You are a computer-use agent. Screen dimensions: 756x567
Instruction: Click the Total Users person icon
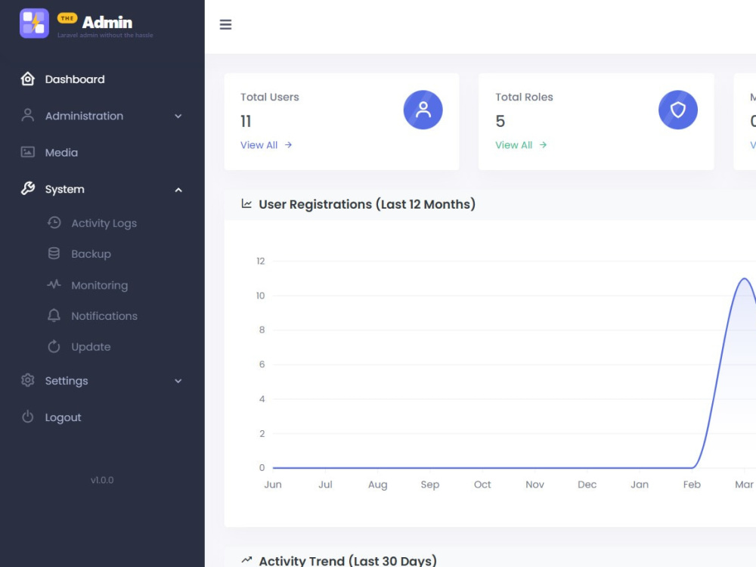click(423, 110)
